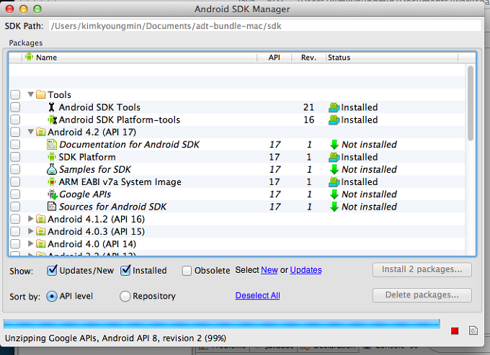This screenshot has width=490, height=355.
Task: Click the Deselect All link
Action: point(257,295)
